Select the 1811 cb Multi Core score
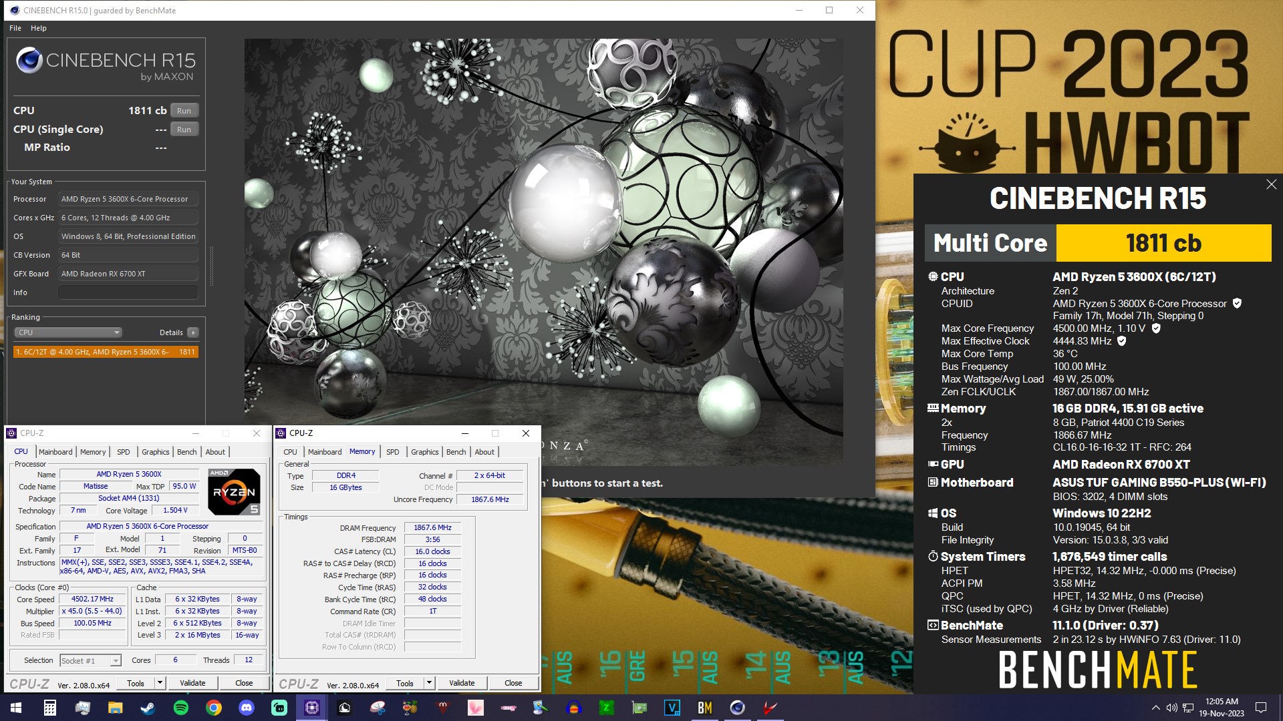This screenshot has width=1283, height=721. [x=1163, y=243]
